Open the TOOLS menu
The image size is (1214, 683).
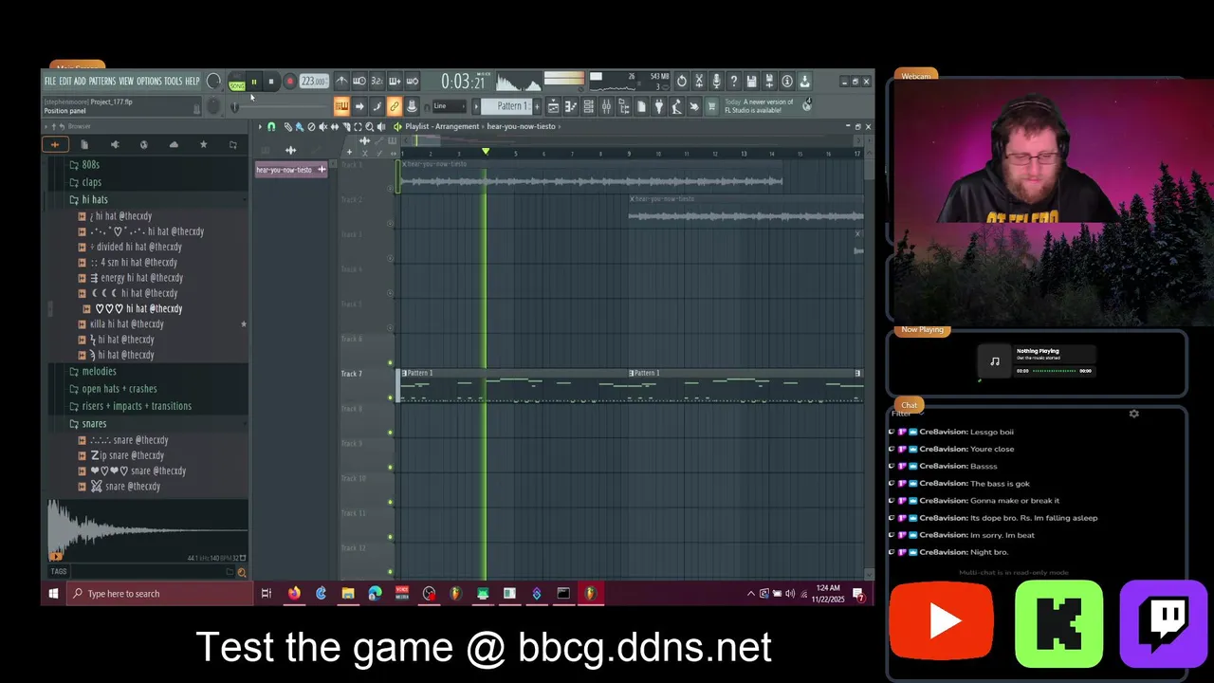174,82
